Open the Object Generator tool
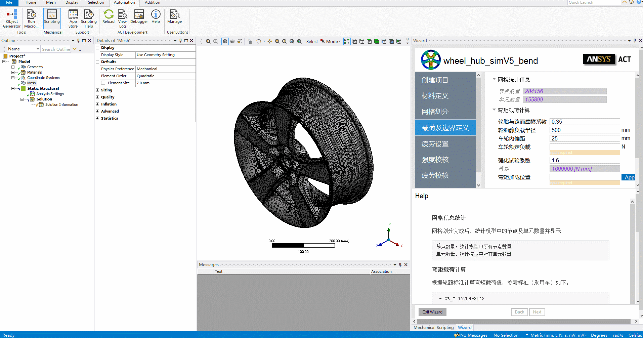Screen dimensions: 643x338 click(x=12, y=18)
